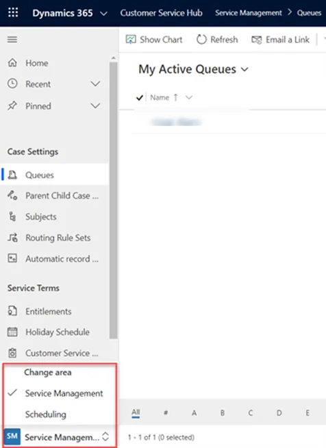Screen dimensions: 326x448
Task: Open the Dynamics 365 app switcher dropdown
Action: [x=104, y=14]
